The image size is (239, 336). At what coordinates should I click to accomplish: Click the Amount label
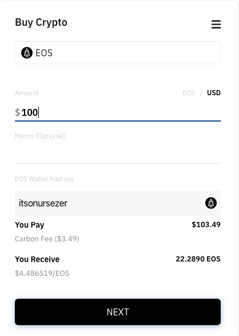(27, 93)
